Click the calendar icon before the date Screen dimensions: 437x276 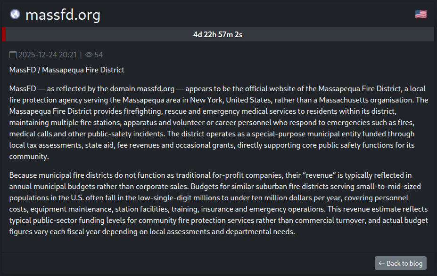[13, 55]
